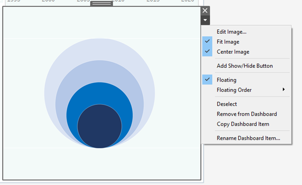This screenshot has width=302, height=185.
Task: Click the checkmark next to Center Image
Action: tap(207, 52)
